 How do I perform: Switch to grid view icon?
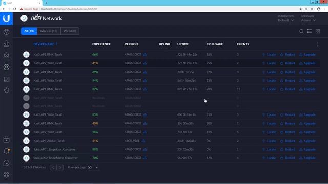318,31
